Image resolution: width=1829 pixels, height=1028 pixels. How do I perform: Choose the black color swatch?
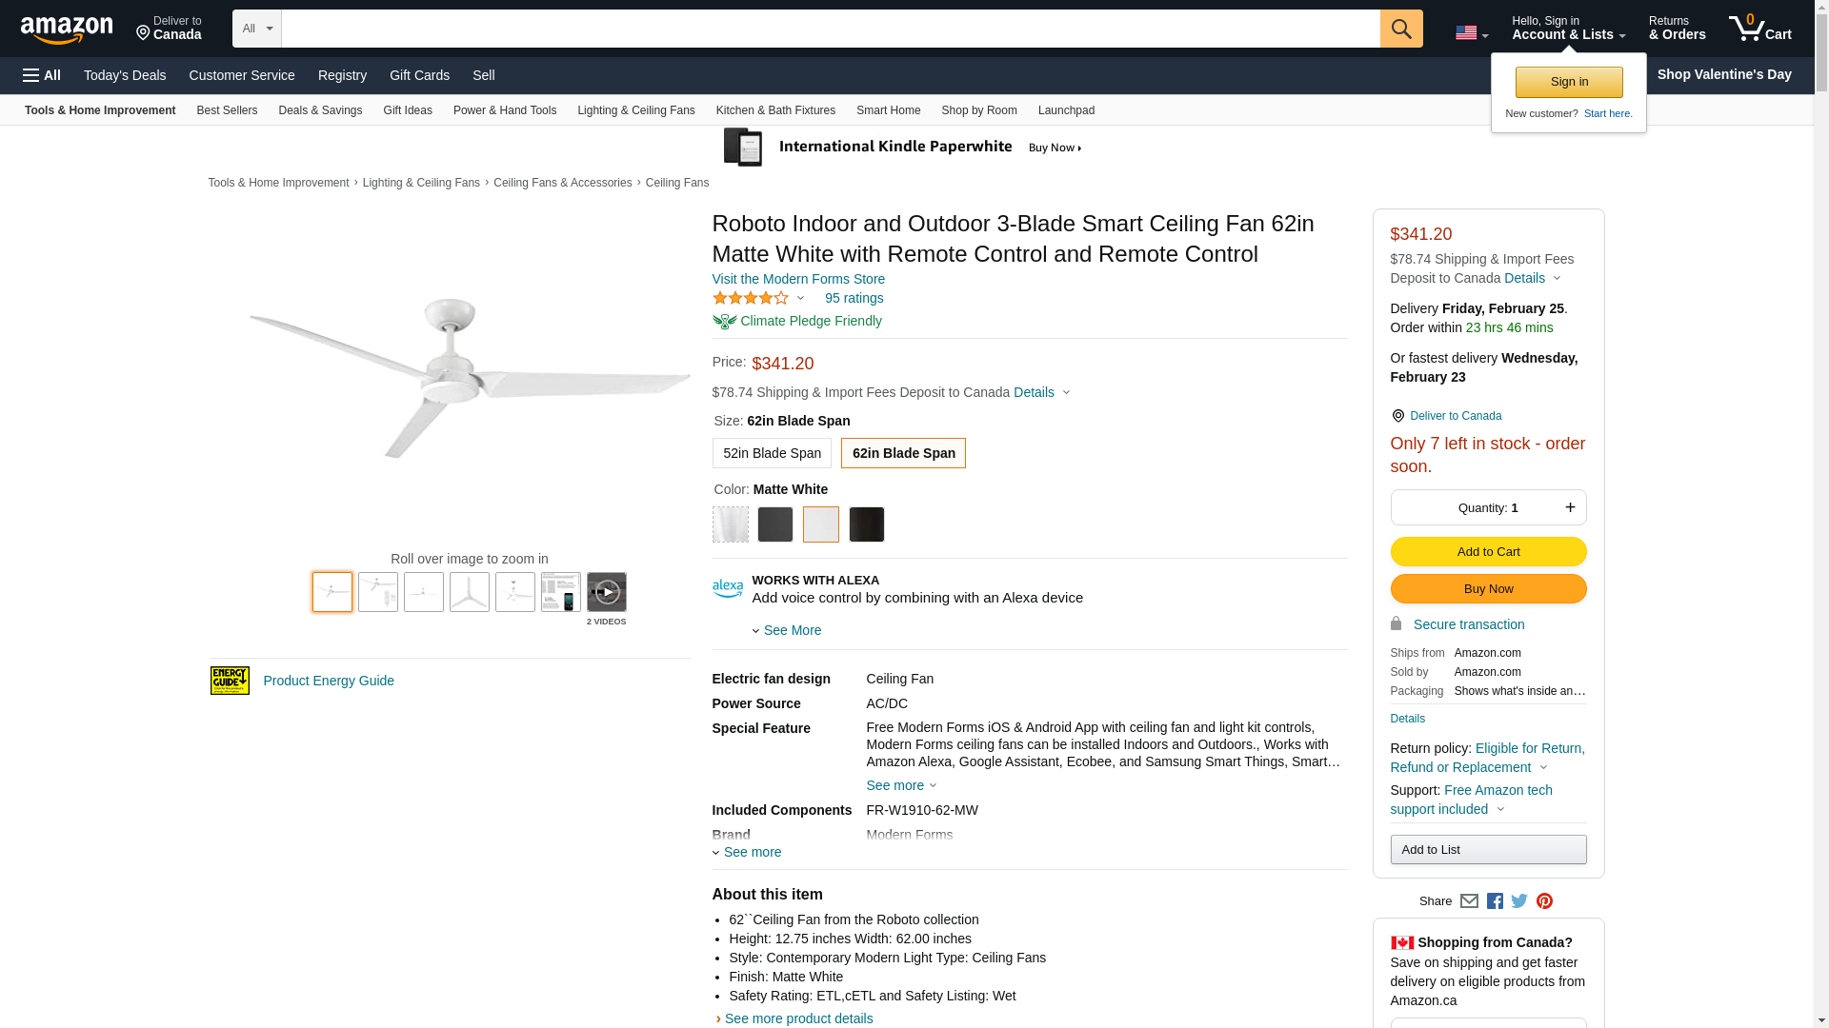pyautogui.click(x=866, y=524)
